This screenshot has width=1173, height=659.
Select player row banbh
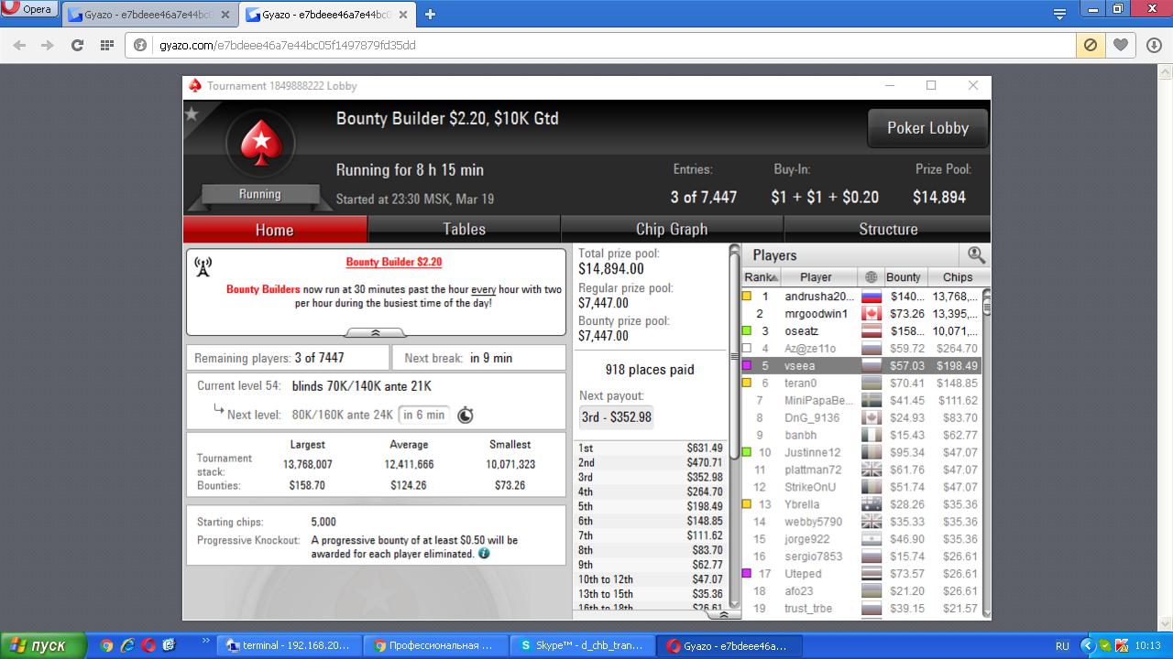tap(861, 435)
